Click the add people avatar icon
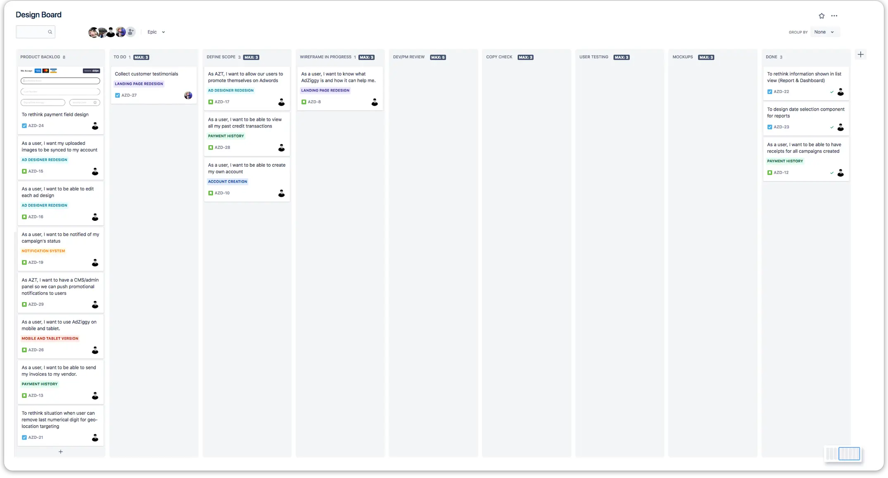The height and width of the screenshot is (478, 888). (131, 32)
